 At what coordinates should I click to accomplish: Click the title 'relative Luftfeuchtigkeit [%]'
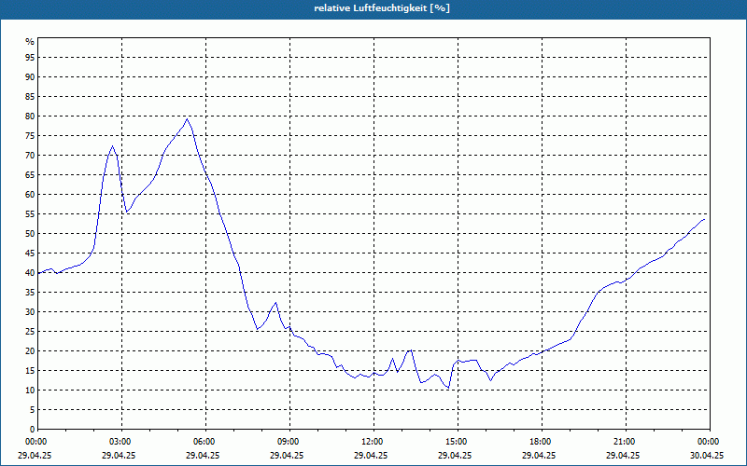point(382,8)
